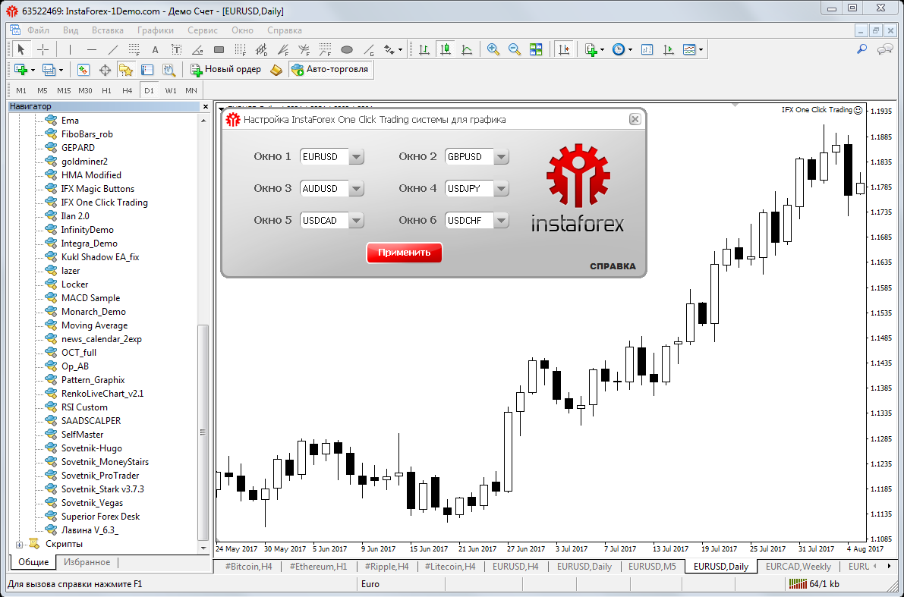Zoom in on the chart
Image resolution: width=904 pixels, height=597 pixels.
tap(493, 49)
